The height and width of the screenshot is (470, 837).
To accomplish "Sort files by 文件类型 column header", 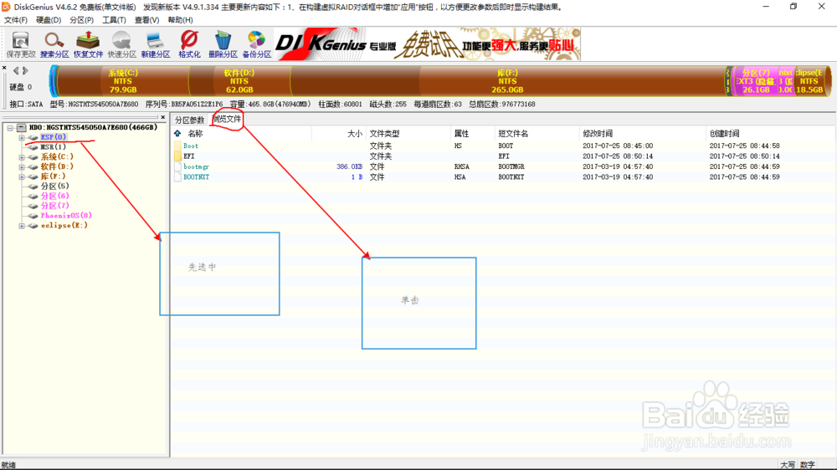I will point(384,133).
